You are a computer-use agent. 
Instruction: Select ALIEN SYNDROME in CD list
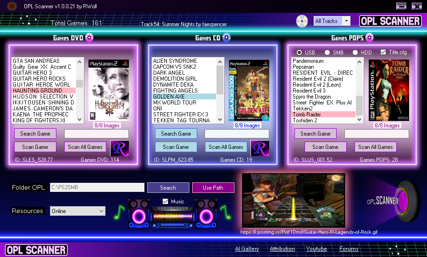(184, 60)
